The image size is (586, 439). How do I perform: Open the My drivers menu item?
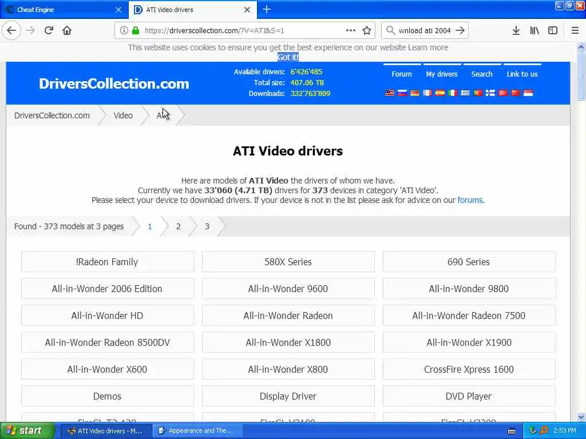coord(442,74)
